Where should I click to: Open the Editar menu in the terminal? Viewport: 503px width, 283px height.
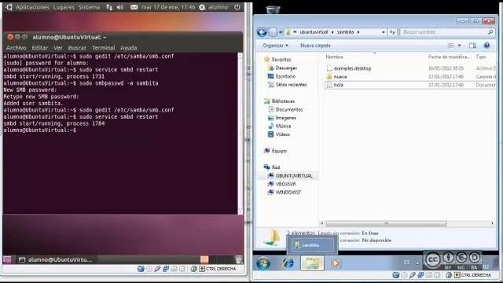pos(40,48)
